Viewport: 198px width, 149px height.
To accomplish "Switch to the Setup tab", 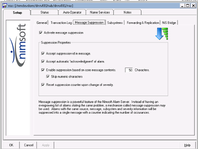I will point(17,12).
